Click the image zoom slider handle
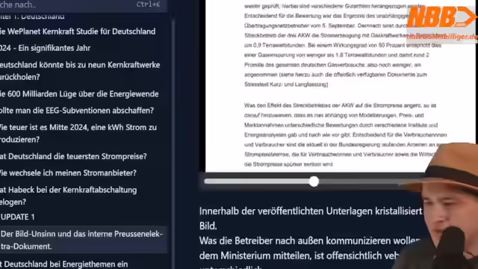 click(x=314, y=182)
